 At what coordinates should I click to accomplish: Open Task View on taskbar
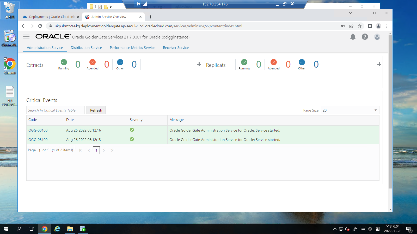pos(31,229)
